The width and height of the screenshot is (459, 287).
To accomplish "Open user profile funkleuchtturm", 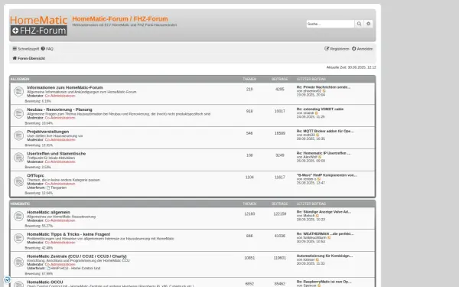I will click(315, 237).
